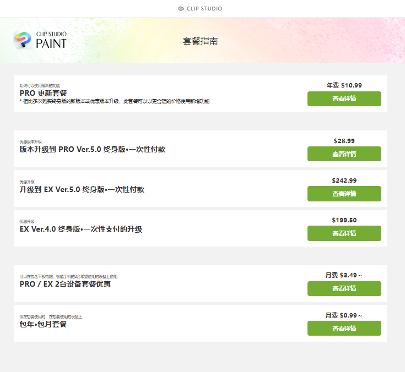
Task: Open details for EX Ver.4.0 终身版 upgrade
Action: coord(344,233)
